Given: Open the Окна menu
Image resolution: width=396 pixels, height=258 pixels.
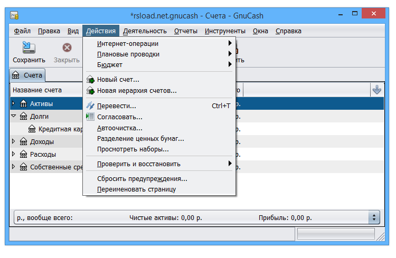Looking at the screenshot, I should pos(260,31).
